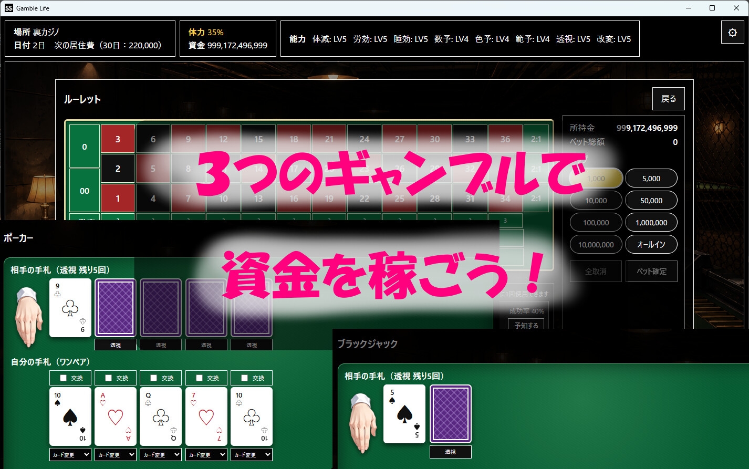The image size is (749, 469).
Task: Place bet on roulette number 34
Action: (505, 199)
